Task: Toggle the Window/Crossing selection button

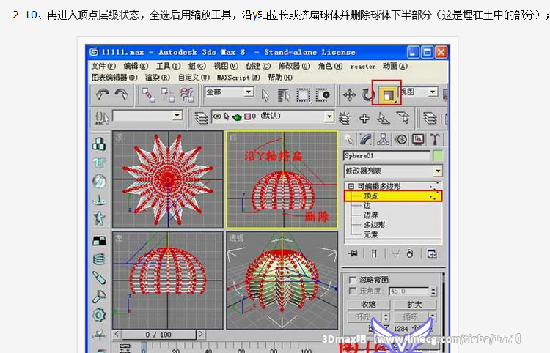Action: coord(323,95)
